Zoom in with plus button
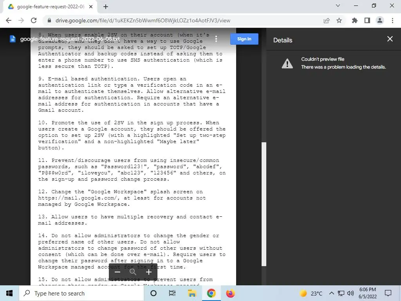 coord(148,272)
